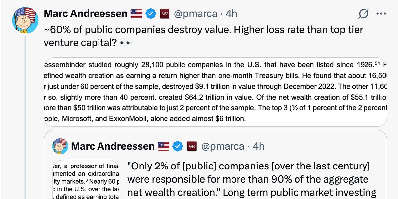Click the A16Z affiliate badge
Viewport: 398px width, 199px height.
[164, 14]
